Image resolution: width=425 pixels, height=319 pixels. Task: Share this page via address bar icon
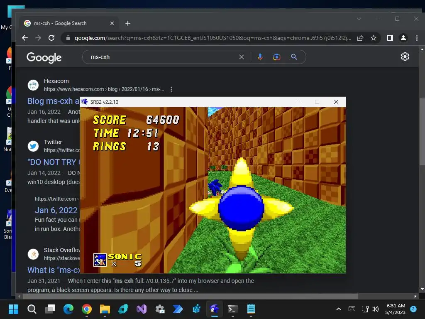360,38
